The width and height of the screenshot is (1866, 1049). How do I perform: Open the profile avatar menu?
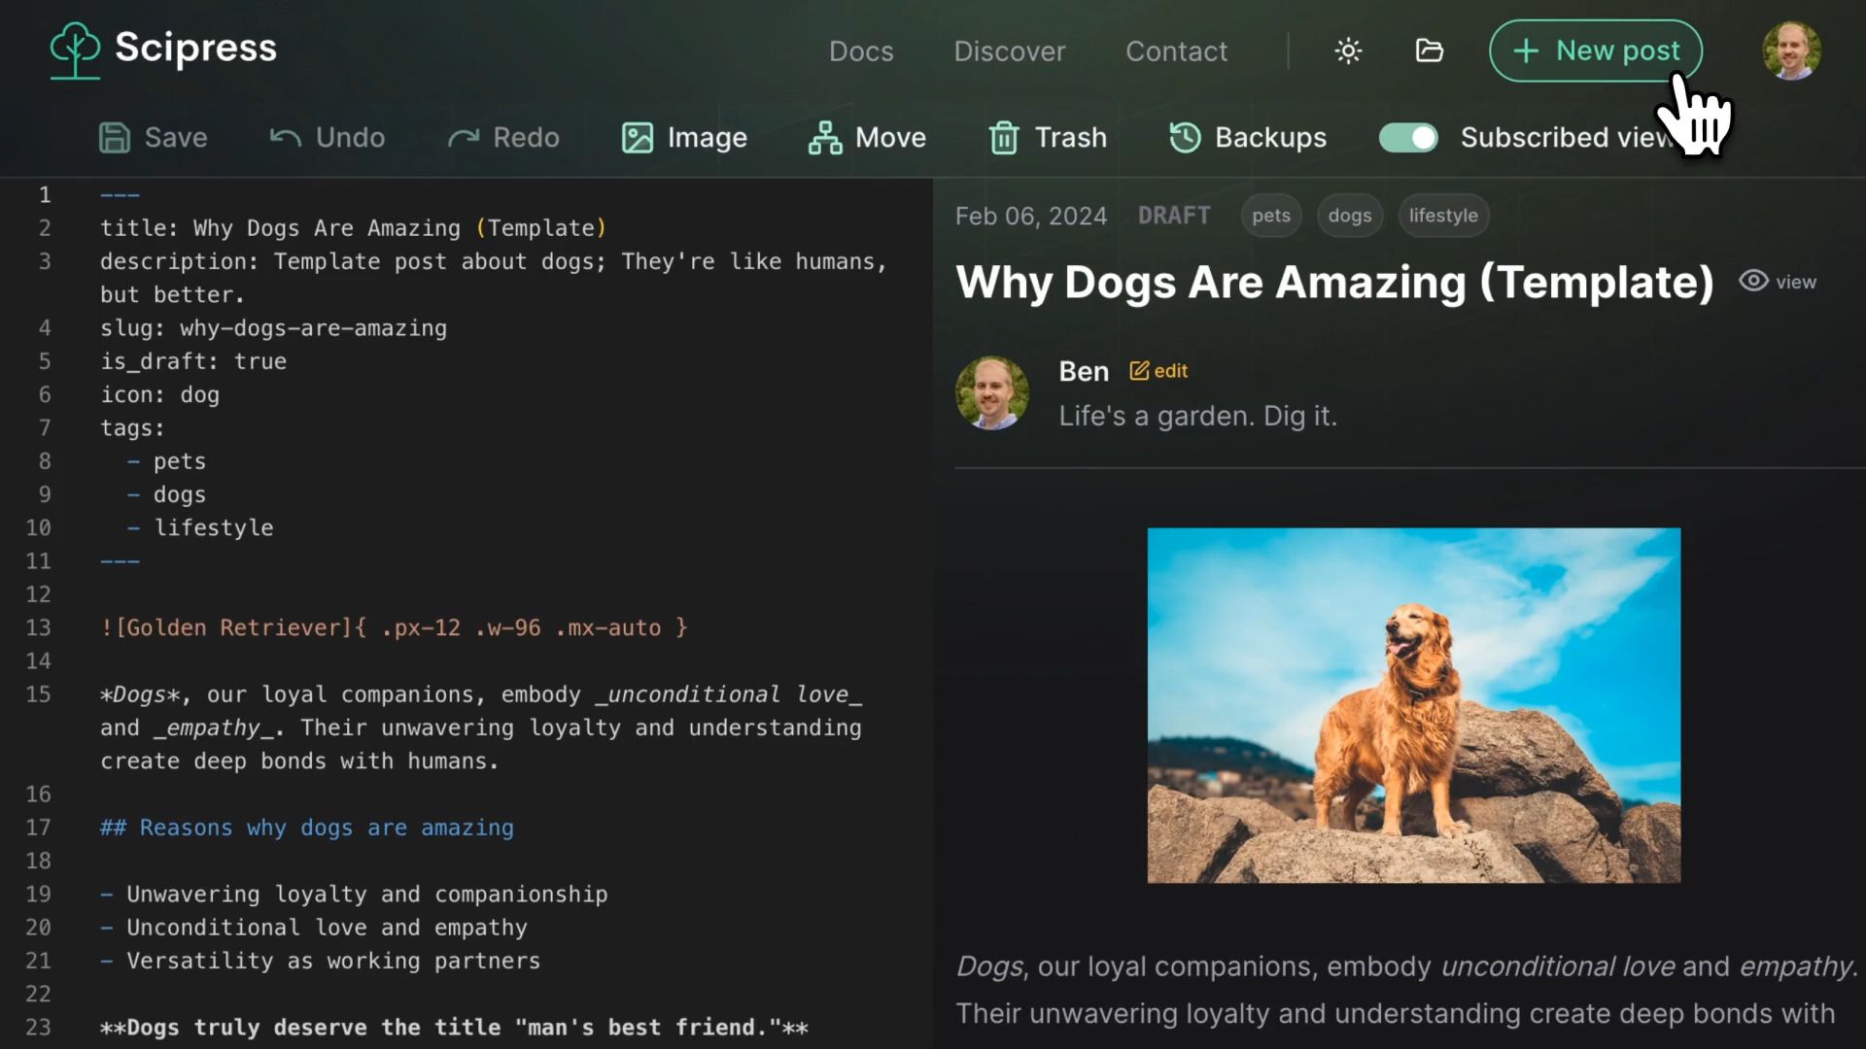click(1791, 51)
